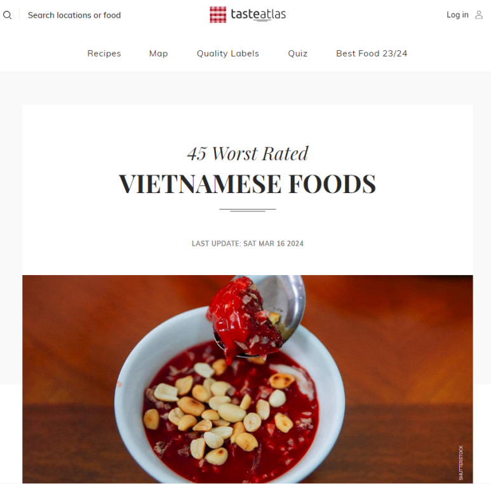
Task: Open the Recipes menu item
Action: [x=104, y=53]
